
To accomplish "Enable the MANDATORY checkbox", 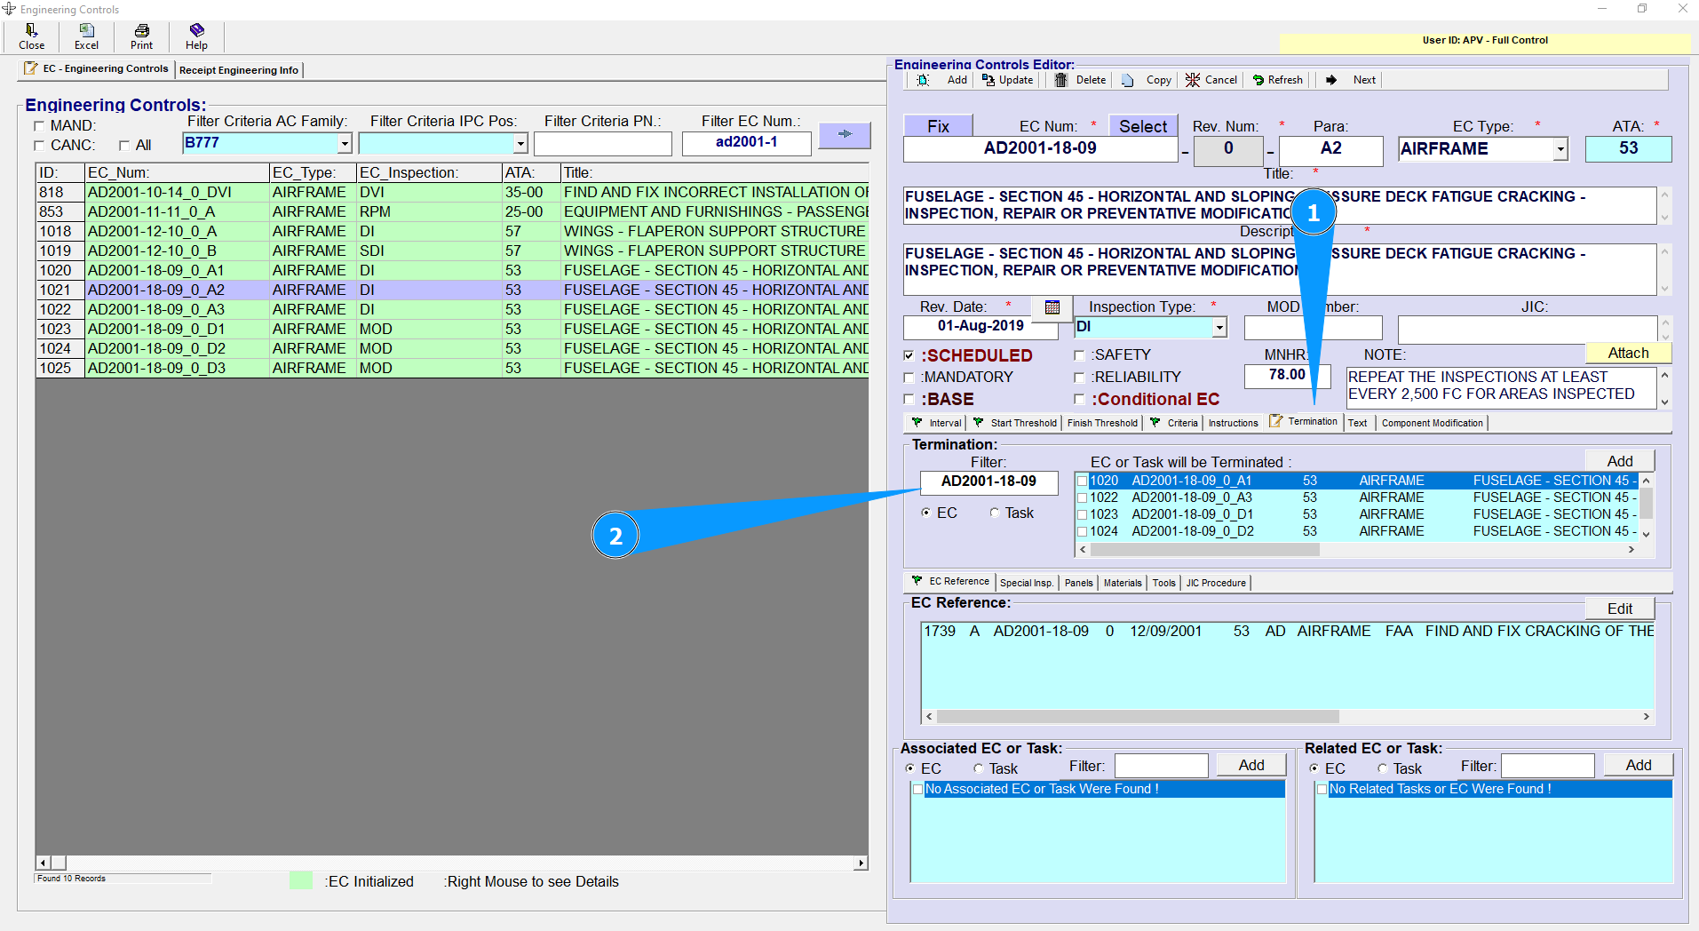I will pos(909,378).
